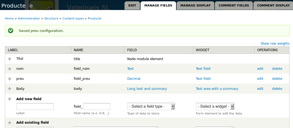Open the Select a field type dropdown

coord(151,107)
